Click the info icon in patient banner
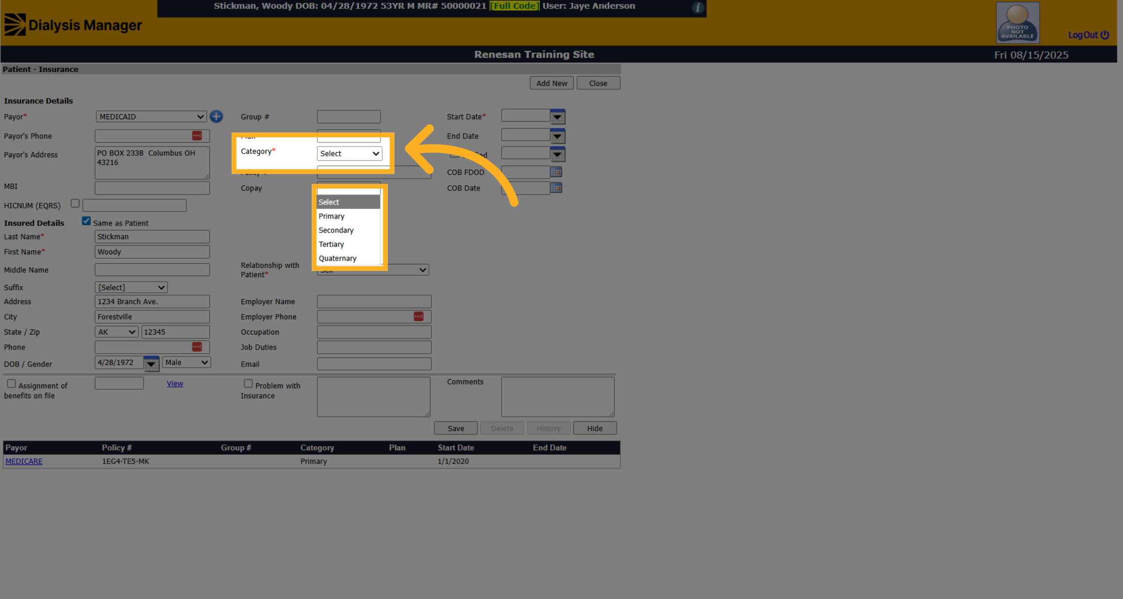This screenshot has width=1123, height=599. 698,7
